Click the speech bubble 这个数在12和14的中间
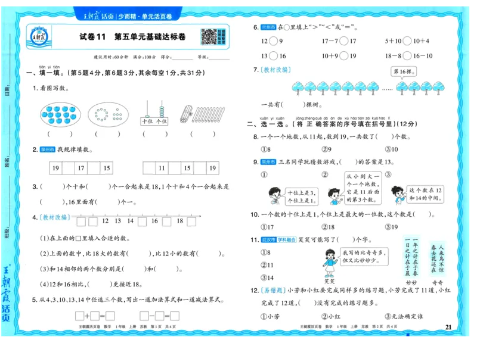 (x=425, y=194)
